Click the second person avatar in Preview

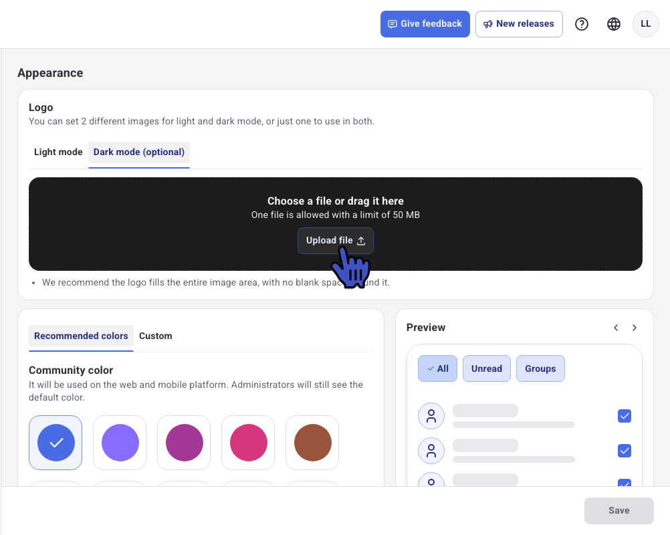tap(431, 451)
